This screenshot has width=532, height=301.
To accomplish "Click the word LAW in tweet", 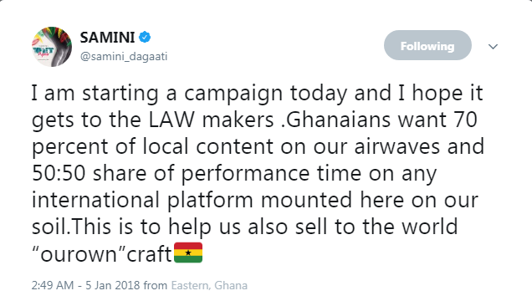I will tap(171, 120).
